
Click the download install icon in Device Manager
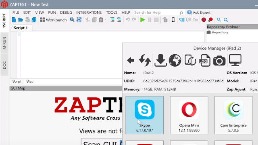[160, 60]
